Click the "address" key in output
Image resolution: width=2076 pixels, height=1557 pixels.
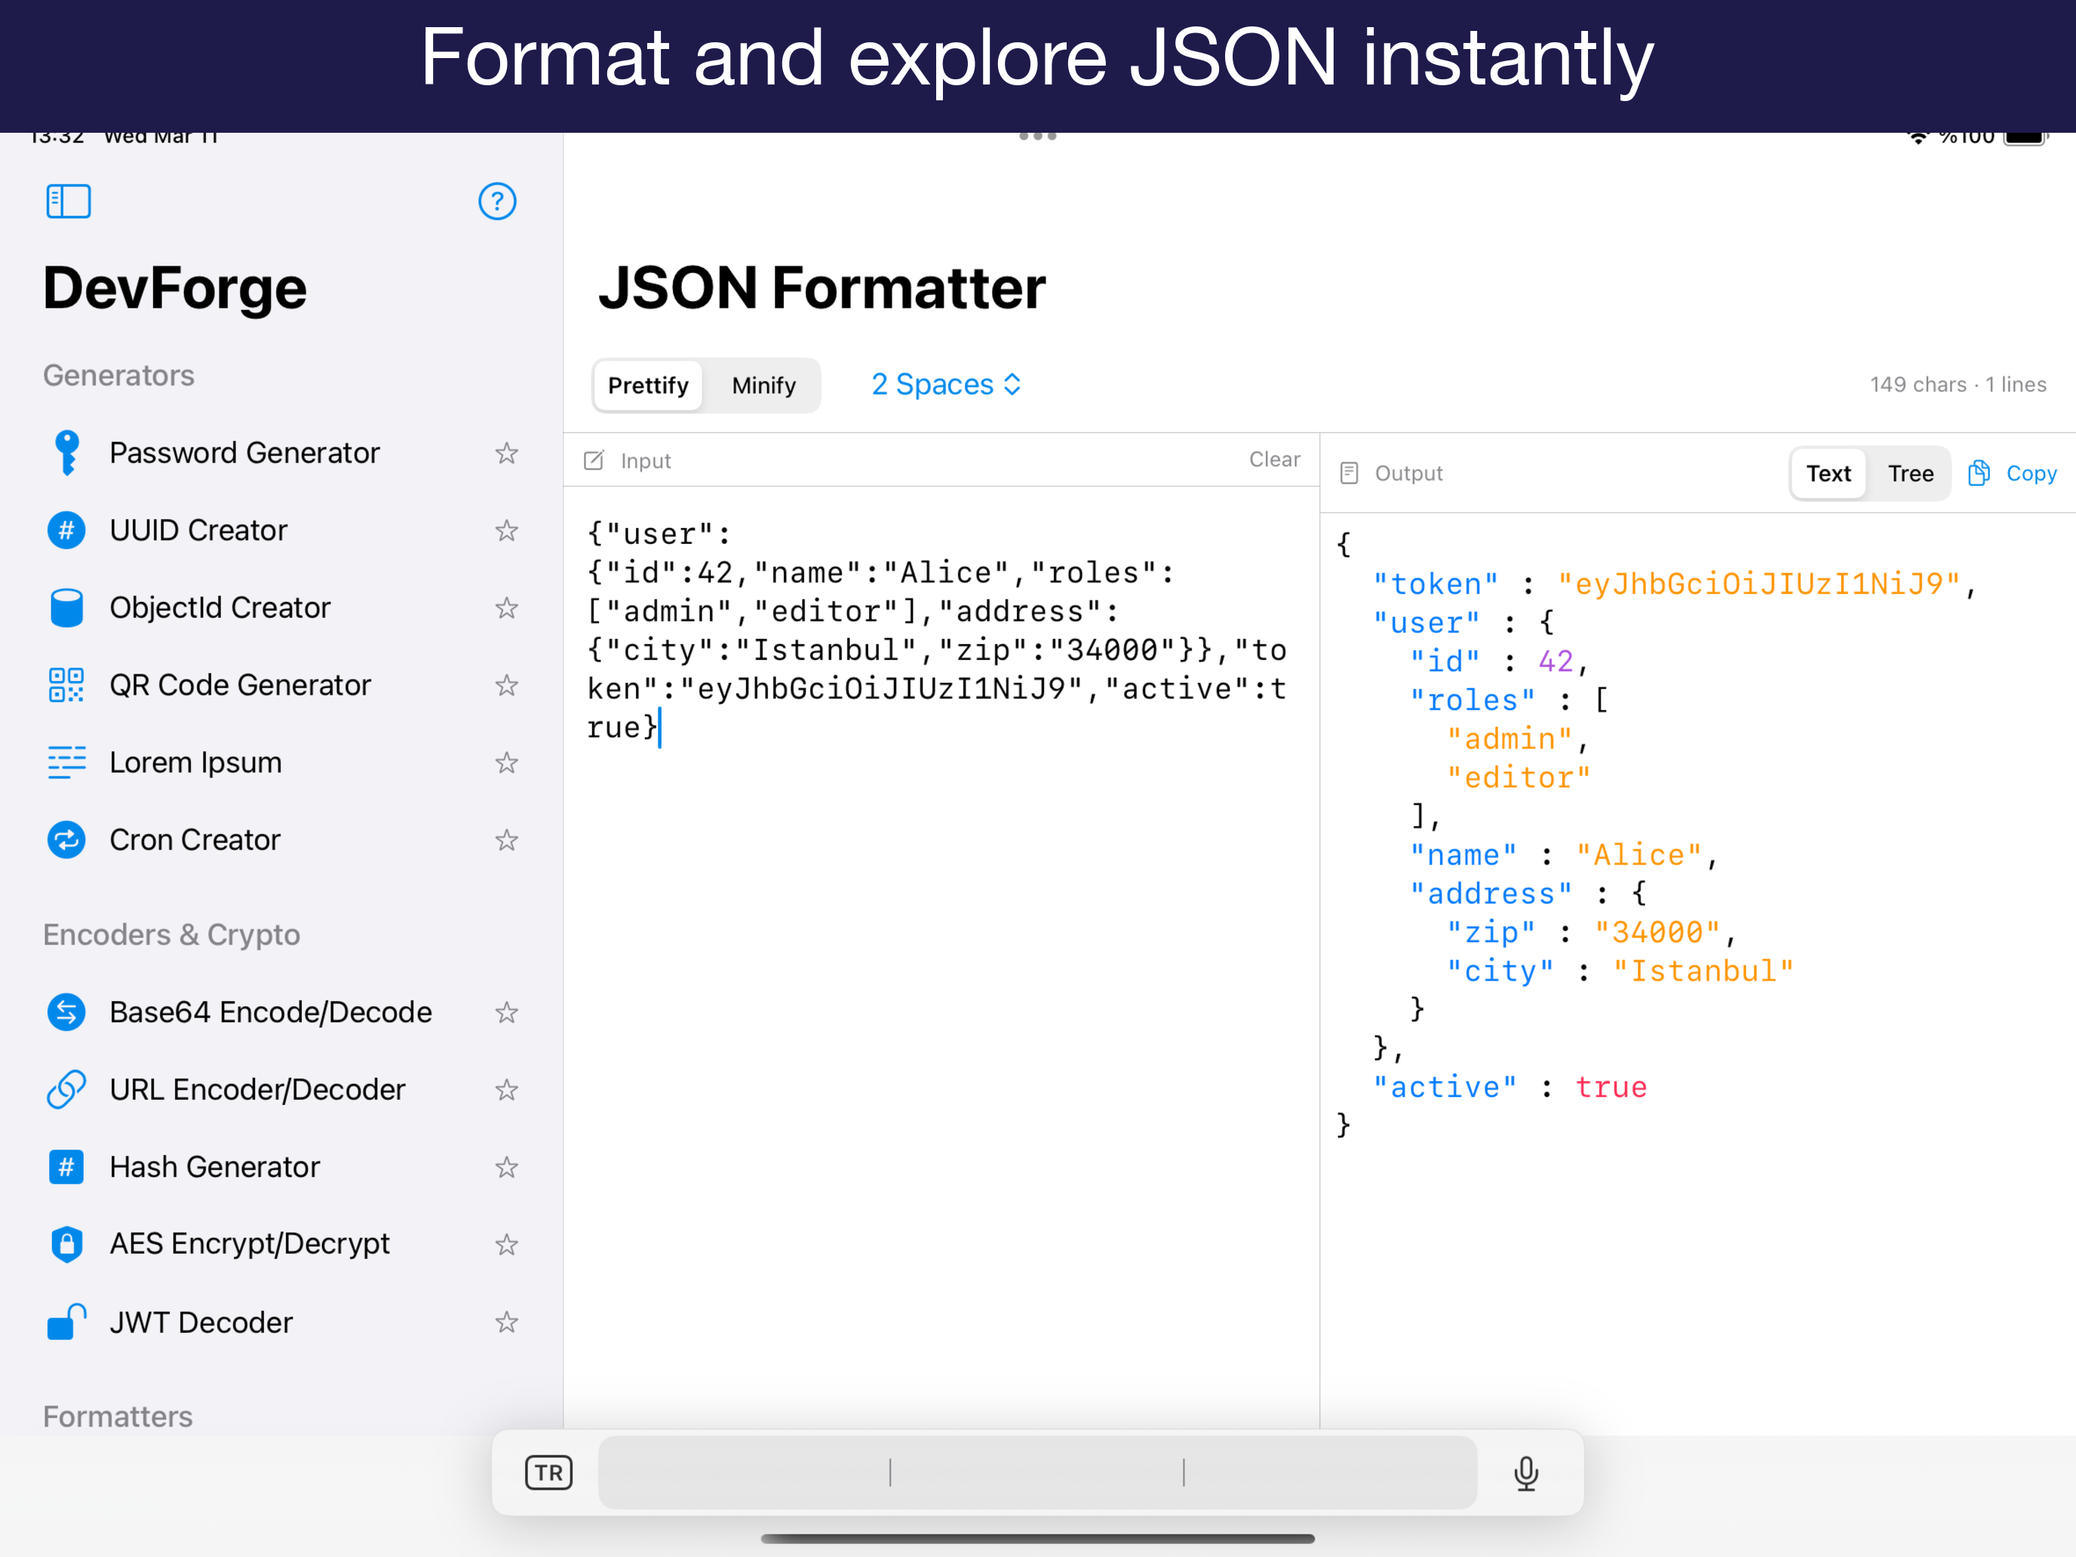click(x=1491, y=893)
